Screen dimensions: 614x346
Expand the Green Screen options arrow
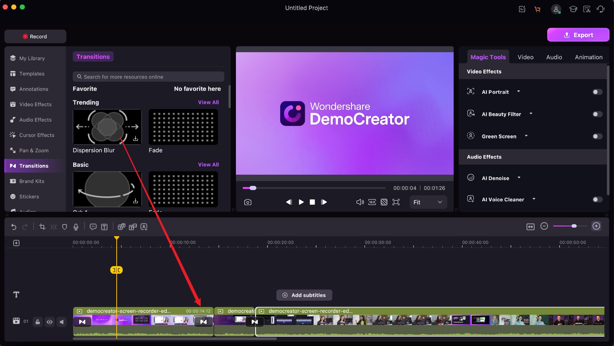tap(526, 136)
